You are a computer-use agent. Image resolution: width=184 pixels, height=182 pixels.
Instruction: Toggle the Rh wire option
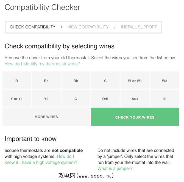point(76,81)
